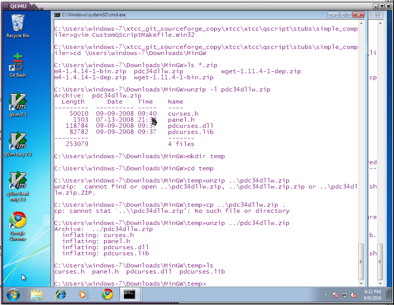Screen dimensions: 394x305
Task: Open Internet Explorer from the taskbar
Action: point(60,294)
